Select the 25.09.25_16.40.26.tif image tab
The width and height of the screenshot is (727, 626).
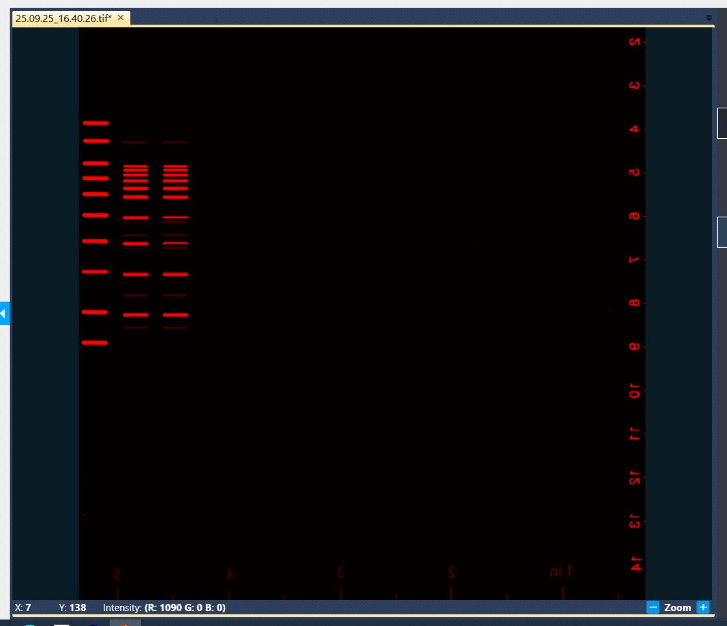click(64, 18)
